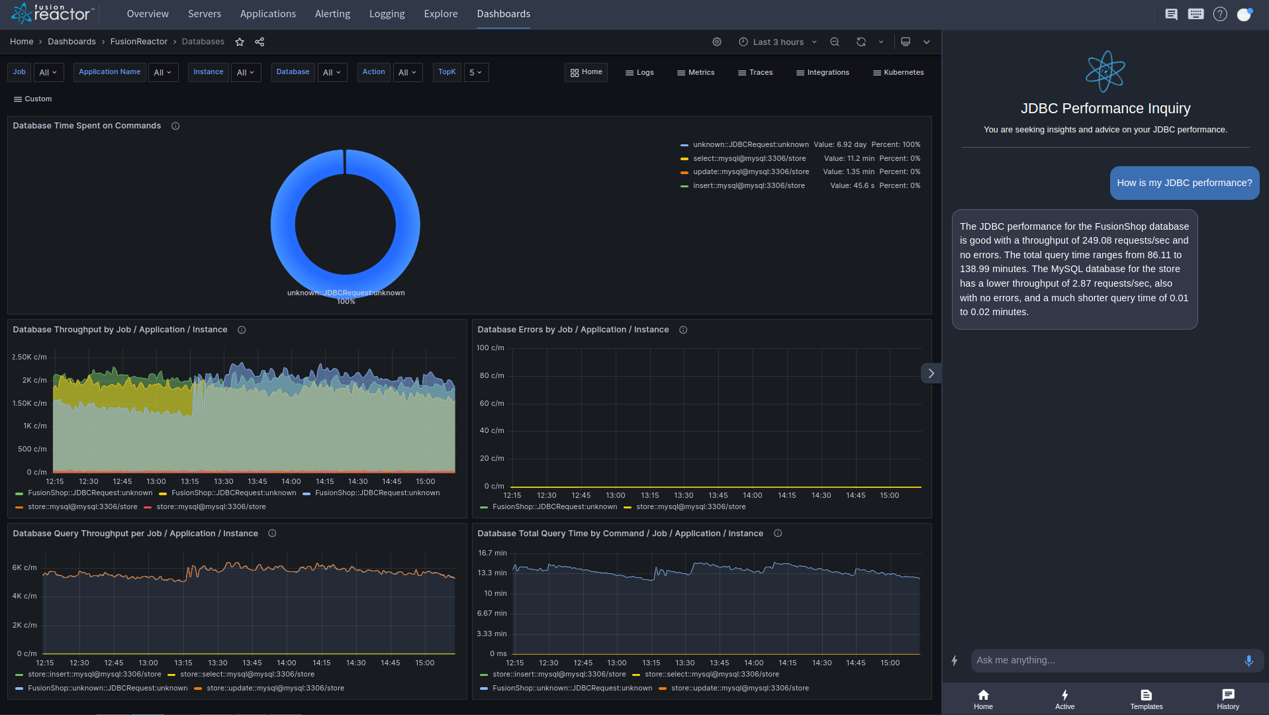Screen dimensions: 1269x715
Task: Go to Dashboards breadcrumb
Action: pos(71,42)
